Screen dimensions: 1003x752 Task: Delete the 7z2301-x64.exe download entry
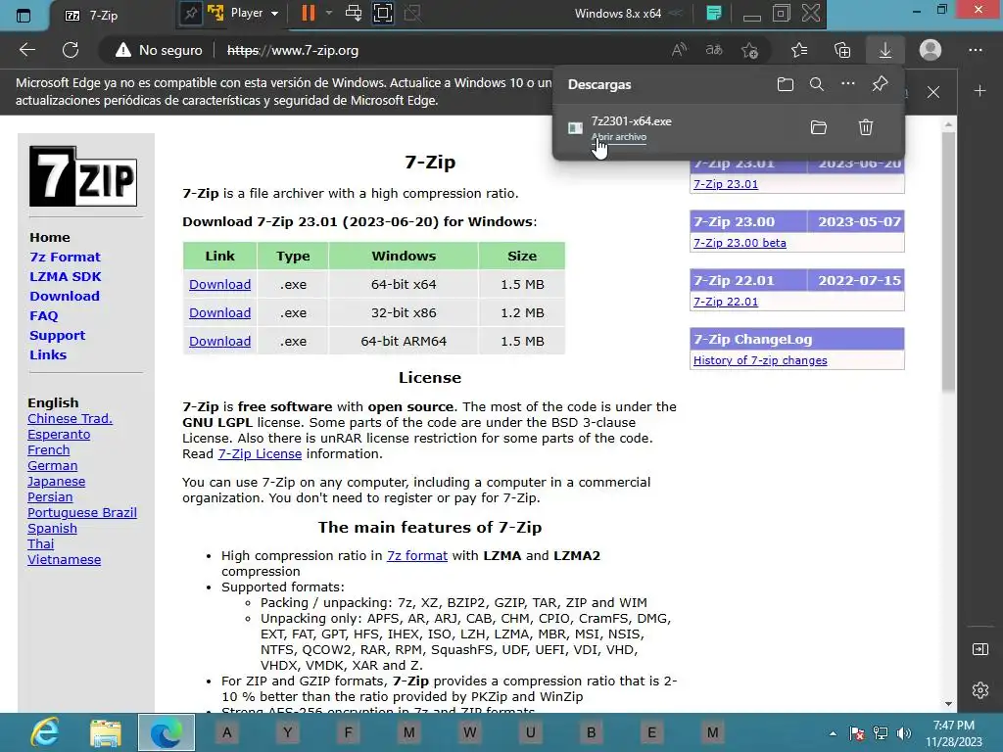866,127
